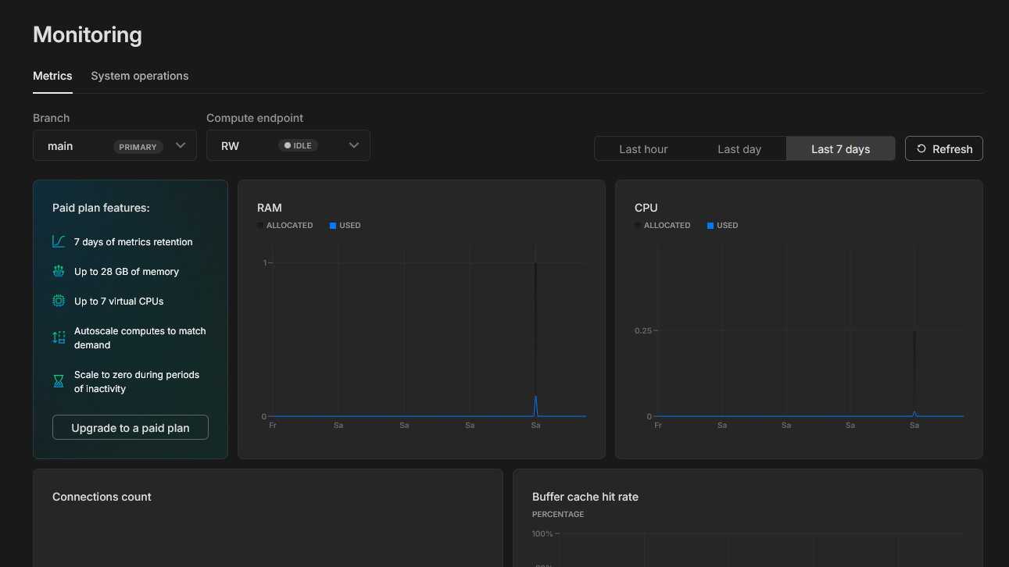Viewport: 1009px width, 567px height.
Task: Click 'Up to 7 virtual CPUs' text
Action: coord(119,301)
